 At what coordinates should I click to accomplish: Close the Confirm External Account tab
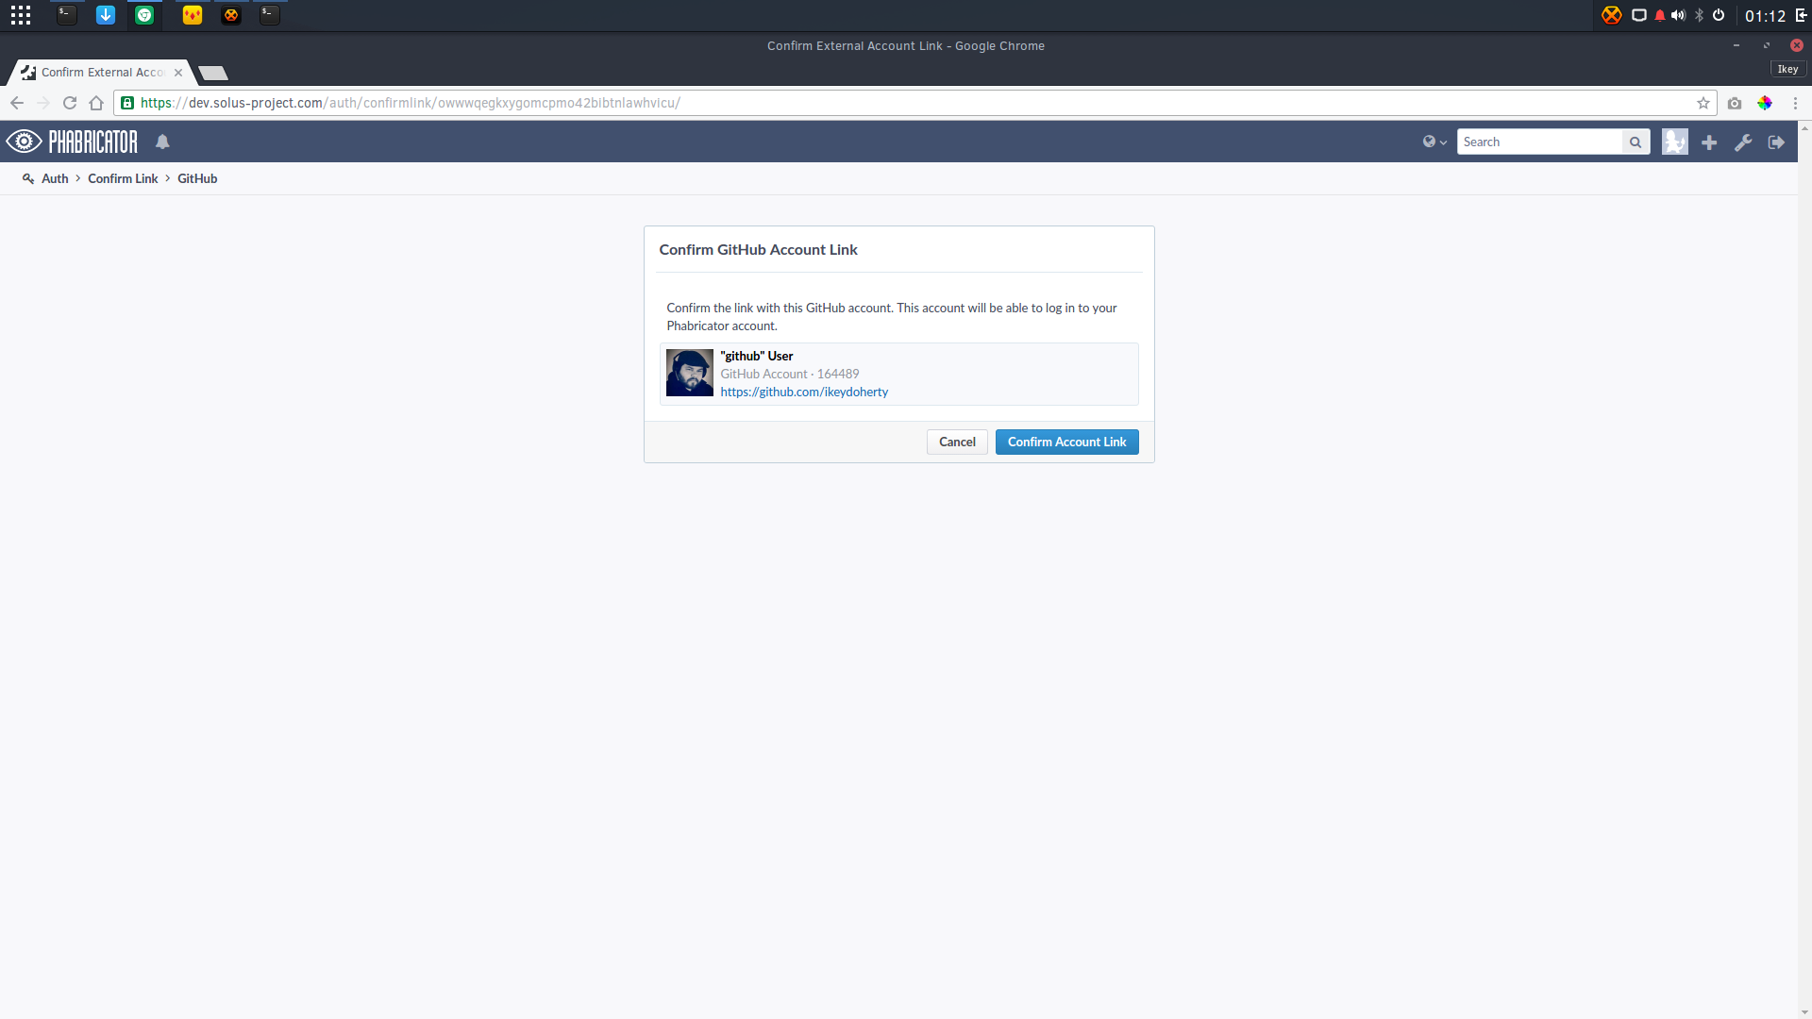[178, 72]
